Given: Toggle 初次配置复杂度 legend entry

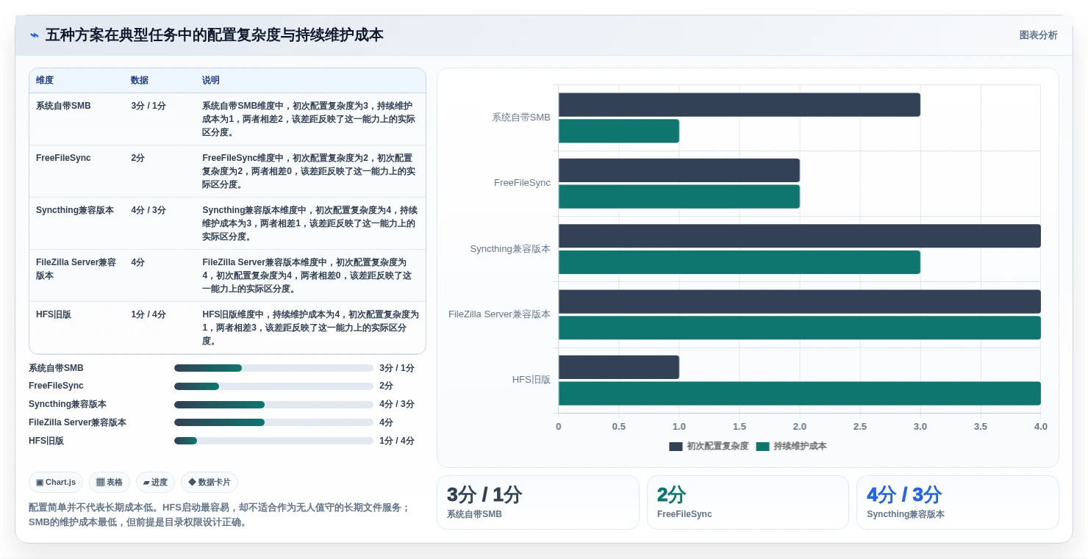Looking at the screenshot, I should pyautogui.click(x=709, y=446).
